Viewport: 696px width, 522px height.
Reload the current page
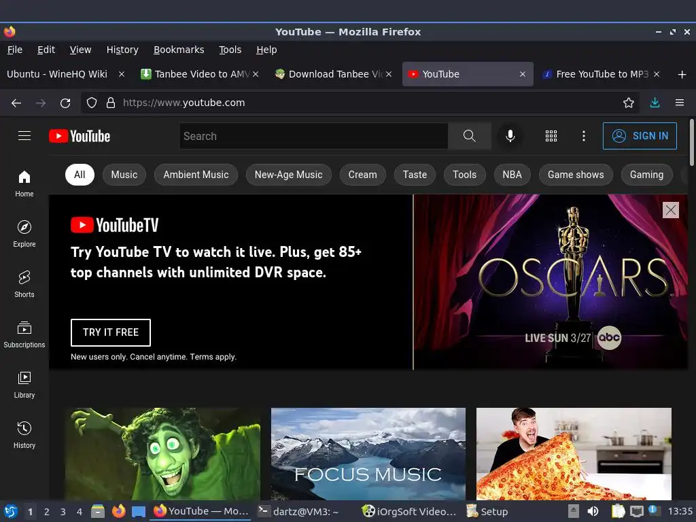[65, 103]
